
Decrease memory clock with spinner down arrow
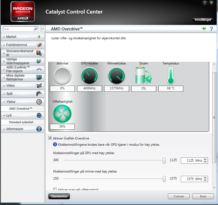pyautogui.click(x=205, y=180)
